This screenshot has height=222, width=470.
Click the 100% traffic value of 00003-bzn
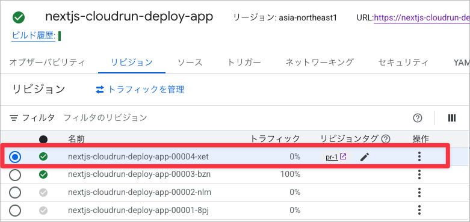[290, 174]
